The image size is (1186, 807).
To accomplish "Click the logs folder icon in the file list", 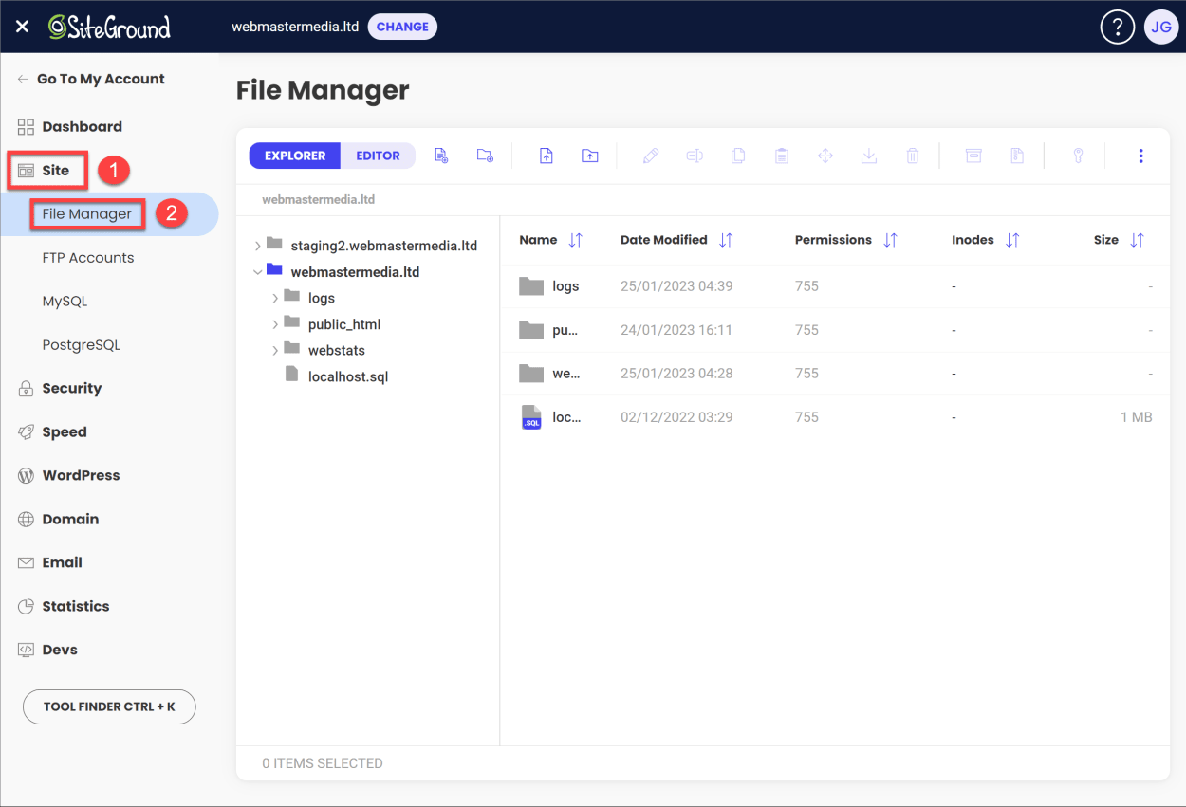I will [531, 286].
